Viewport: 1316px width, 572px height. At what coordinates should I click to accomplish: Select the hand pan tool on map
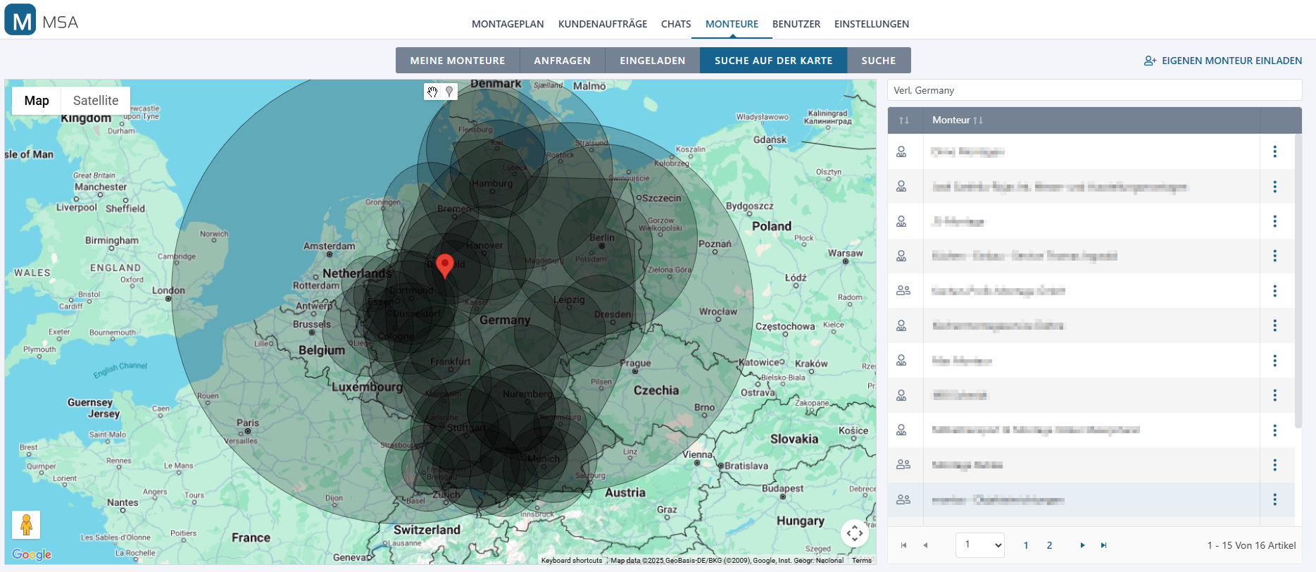[432, 92]
